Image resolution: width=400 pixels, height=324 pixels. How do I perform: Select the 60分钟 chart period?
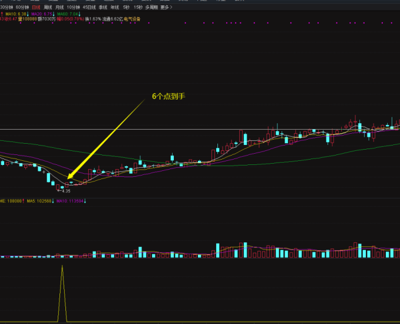pos(24,7)
